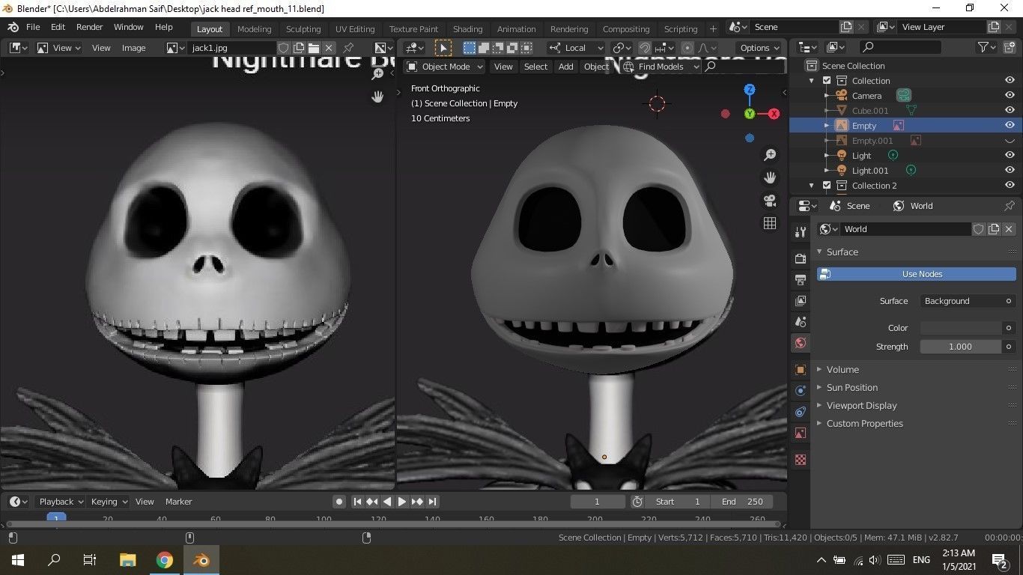The width and height of the screenshot is (1023, 575).
Task: Click the image editor pan hand icon
Action: click(x=378, y=97)
